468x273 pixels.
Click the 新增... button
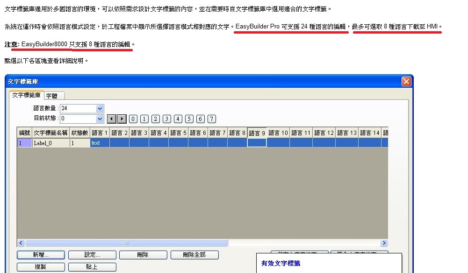41,255
